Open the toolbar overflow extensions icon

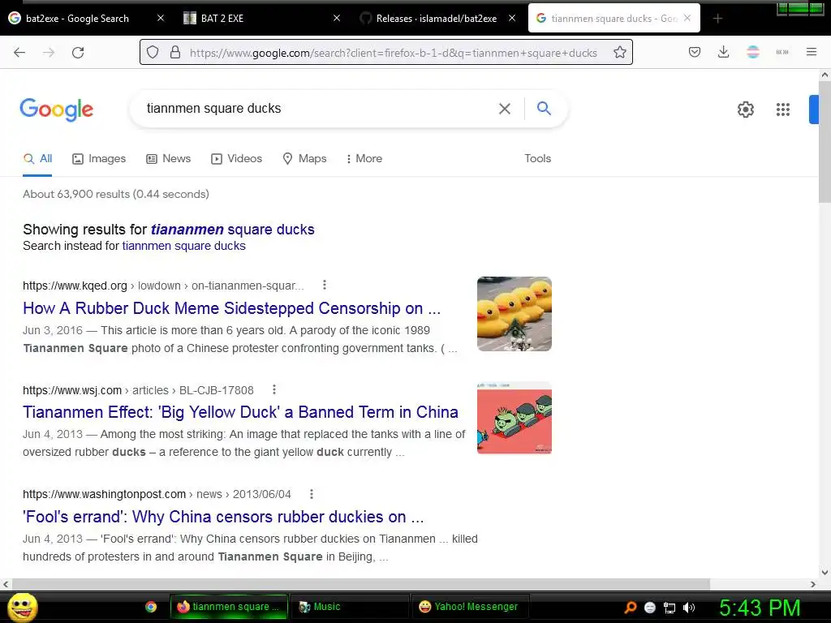click(781, 52)
